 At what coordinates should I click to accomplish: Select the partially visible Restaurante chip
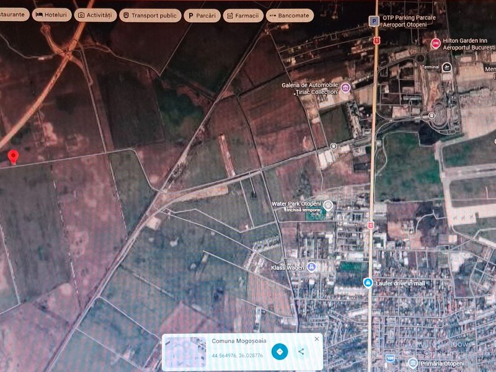13,14
